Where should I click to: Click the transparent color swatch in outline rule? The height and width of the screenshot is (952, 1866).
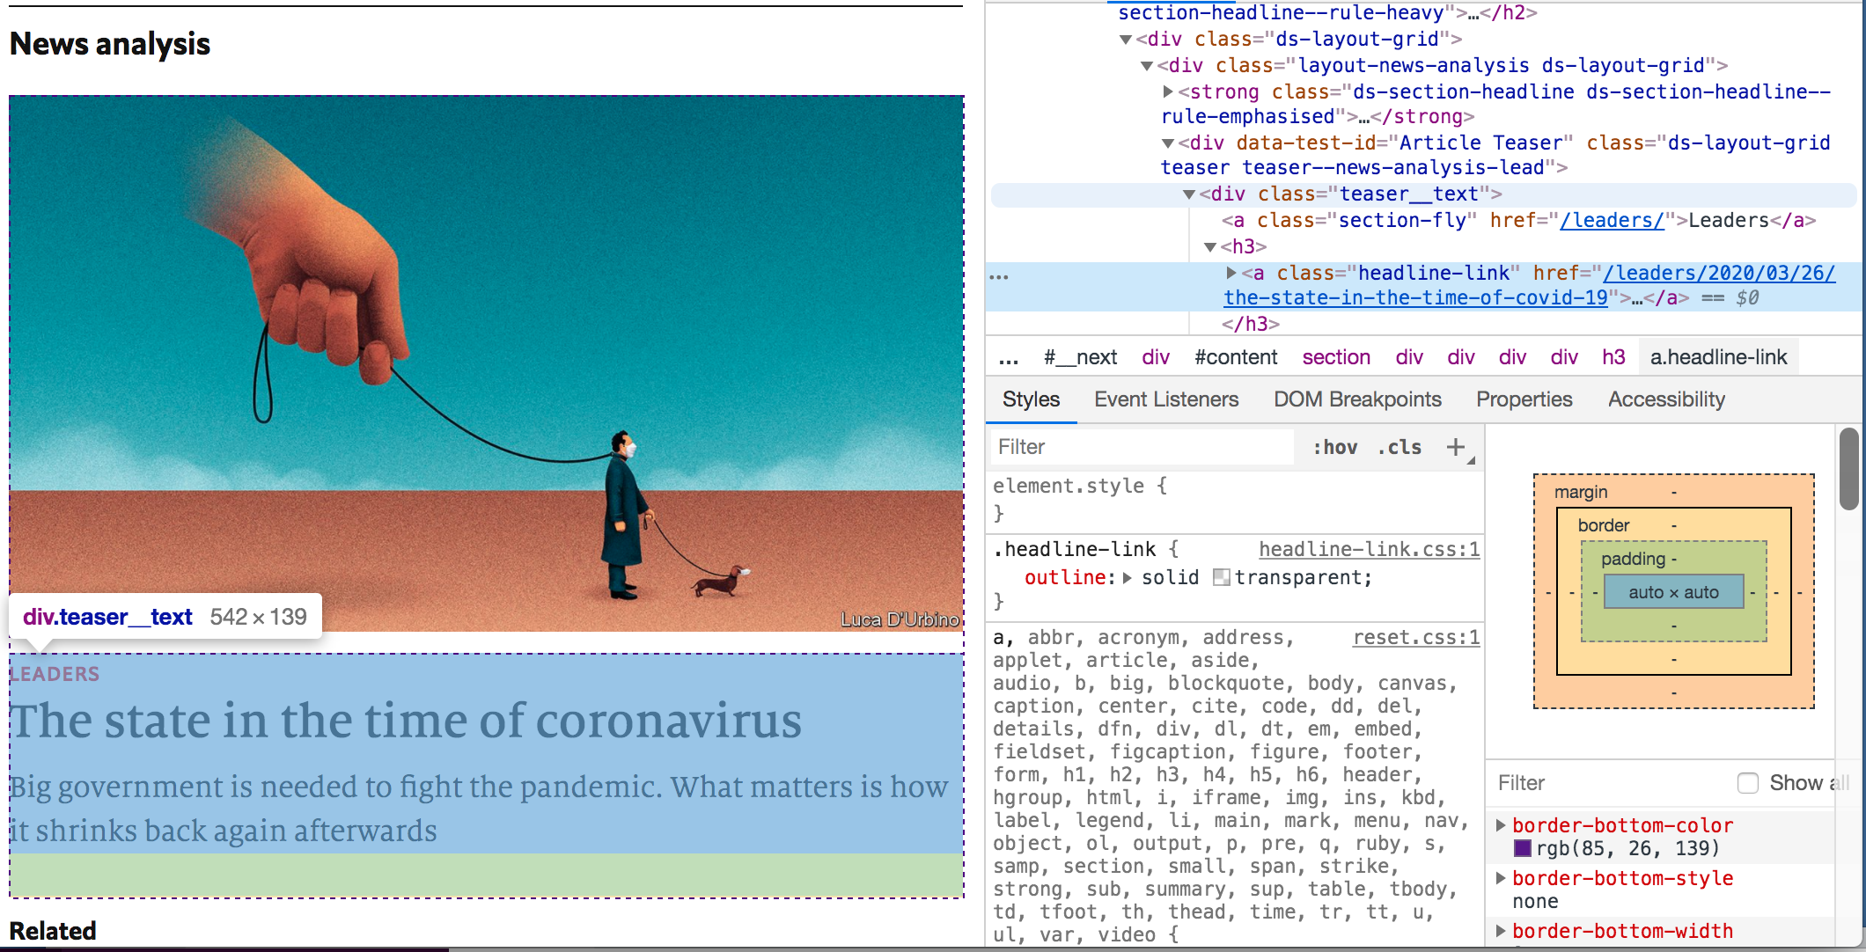click(1221, 577)
